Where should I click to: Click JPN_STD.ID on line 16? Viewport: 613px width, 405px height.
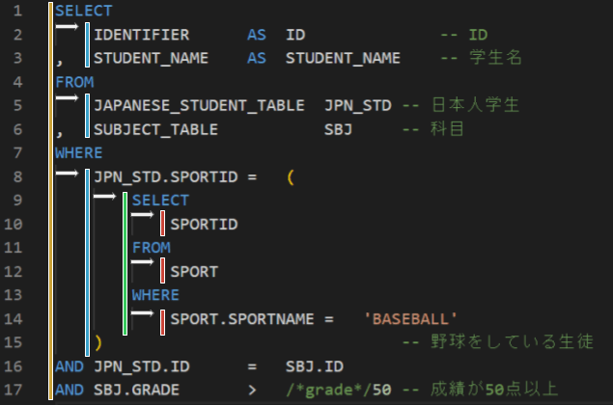[x=142, y=366]
